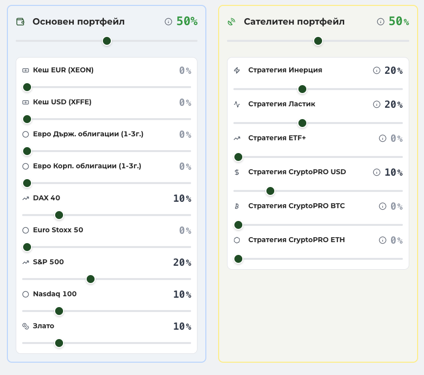
Task: Click the info icon beside Основен портфейл percentage
Action: pyautogui.click(x=168, y=22)
